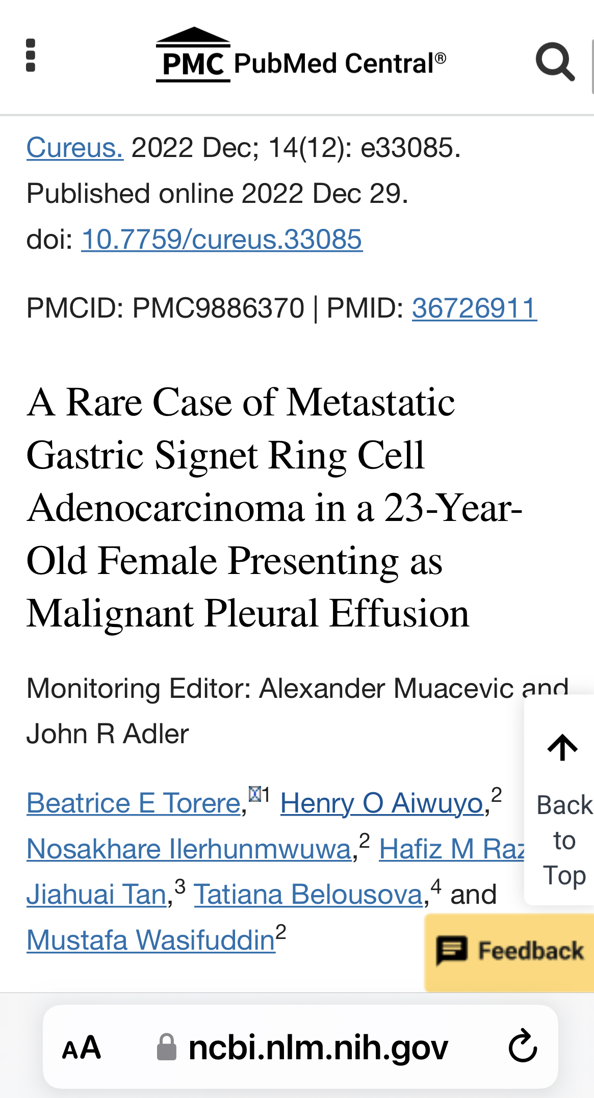Select author Mustafa Wasifuddin
This screenshot has width=594, height=1098.
(x=151, y=940)
